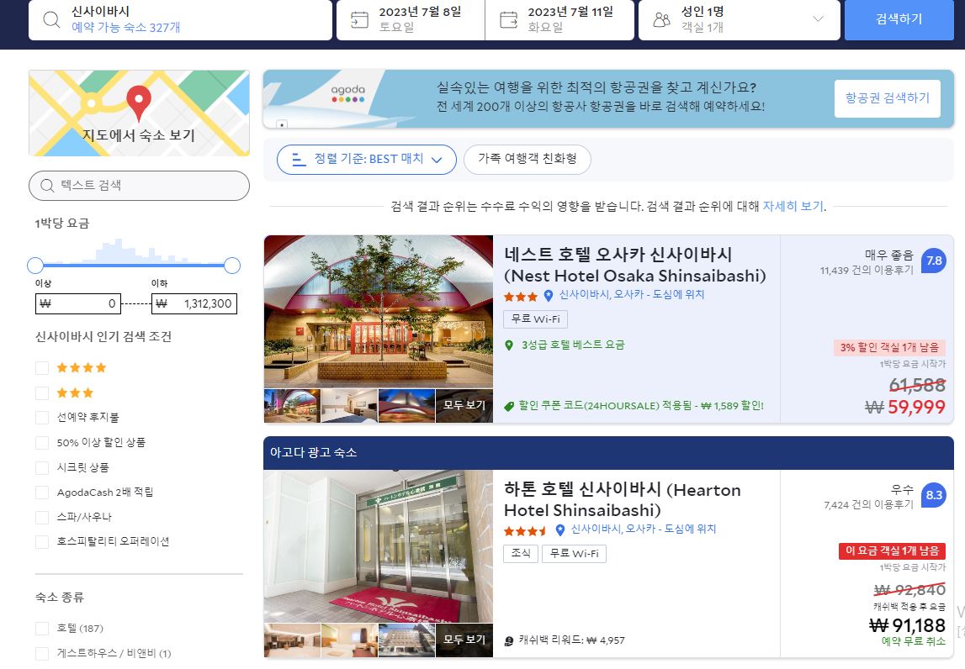
Task: Grab the minimum price slider handle
Action: (x=35, y=266)
